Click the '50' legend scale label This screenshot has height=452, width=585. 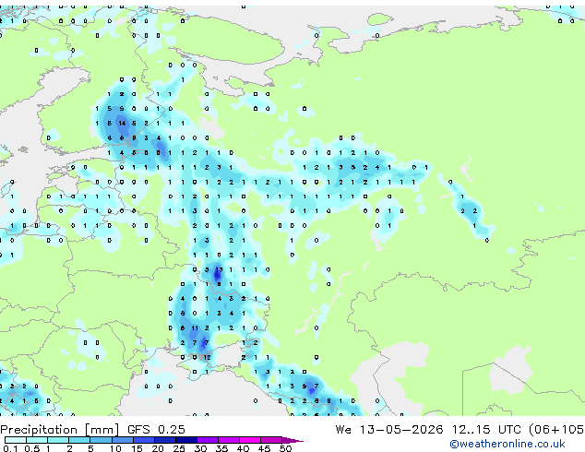[285, 448]
